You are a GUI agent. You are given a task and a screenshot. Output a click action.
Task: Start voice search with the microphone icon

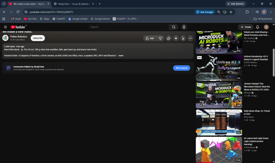coord(184,27)
